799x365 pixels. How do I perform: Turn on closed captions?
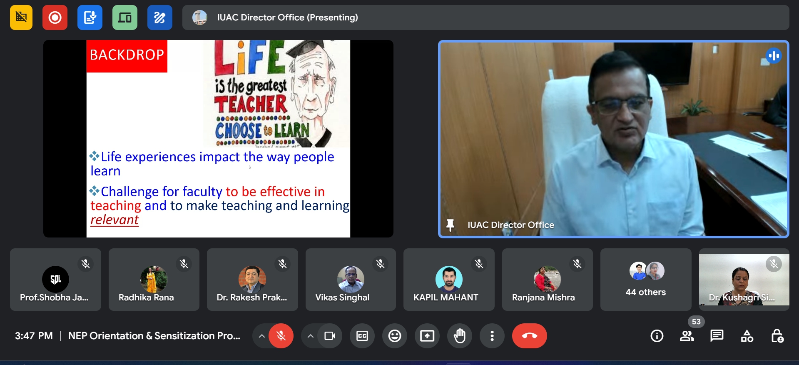click(x=362, y=336)
